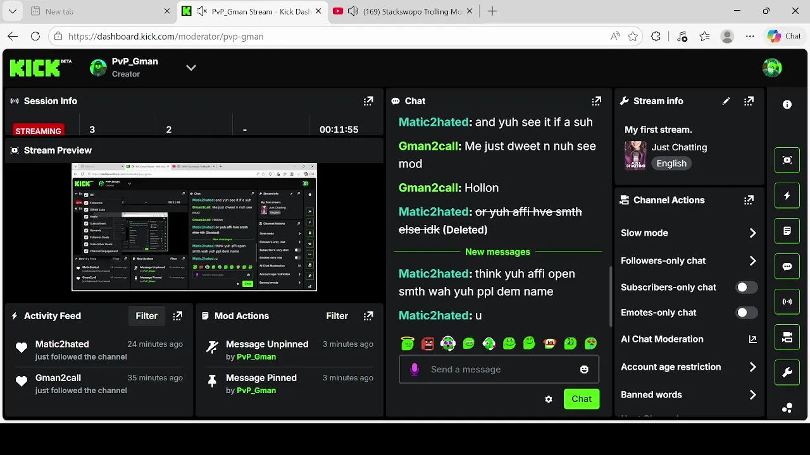Open the Kick logo home link
810x455 pixels.
(41, 68)
